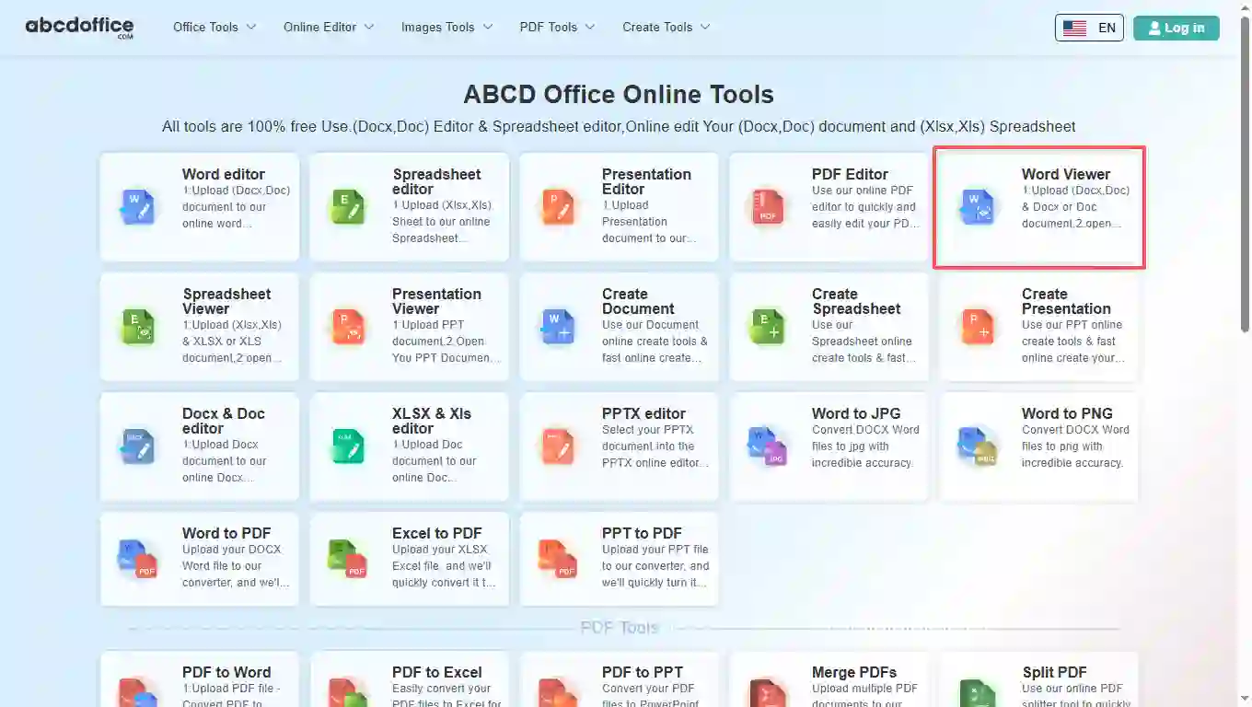Click the 'Upload your DOCX Word file' description
The height and width of the screenshot is (707, 1252).
[236, 566]
